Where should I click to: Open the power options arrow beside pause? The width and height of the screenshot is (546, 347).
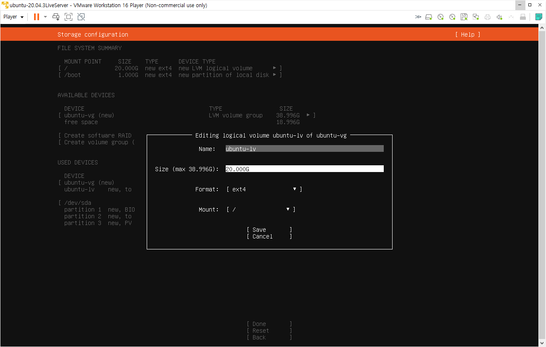pyautogui.click(x=45, y=17)
